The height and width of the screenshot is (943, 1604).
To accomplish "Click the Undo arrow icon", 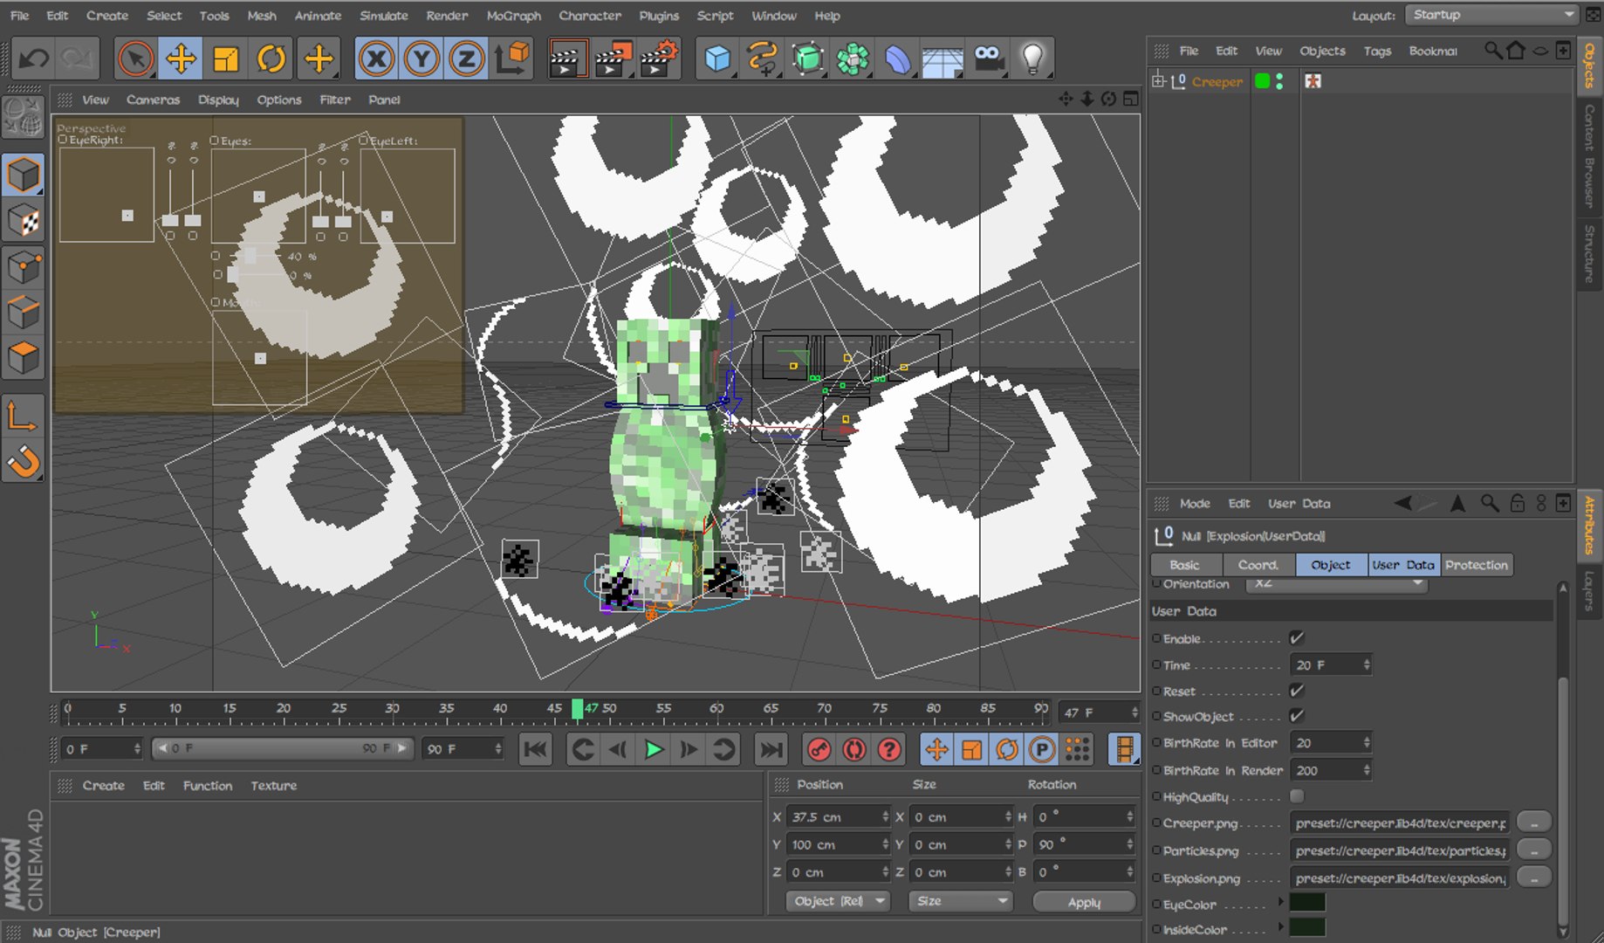I will coord(34,59).
